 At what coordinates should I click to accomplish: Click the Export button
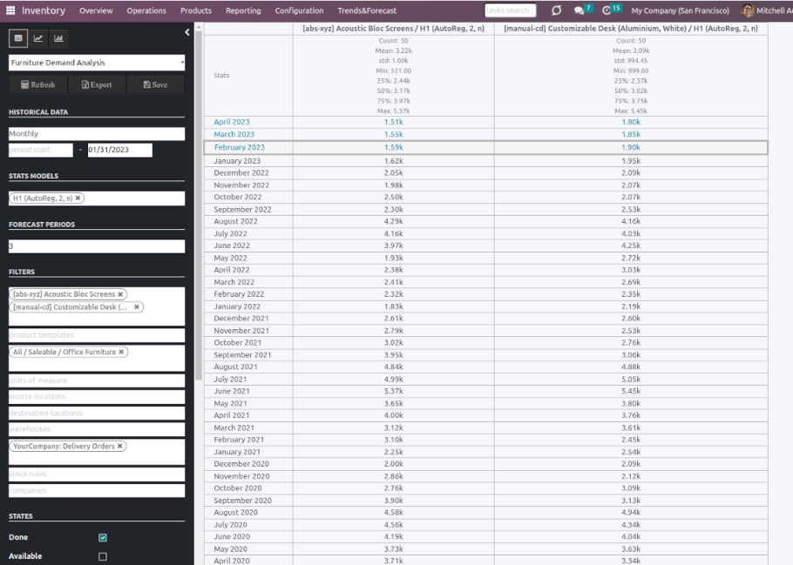(97, 84)
